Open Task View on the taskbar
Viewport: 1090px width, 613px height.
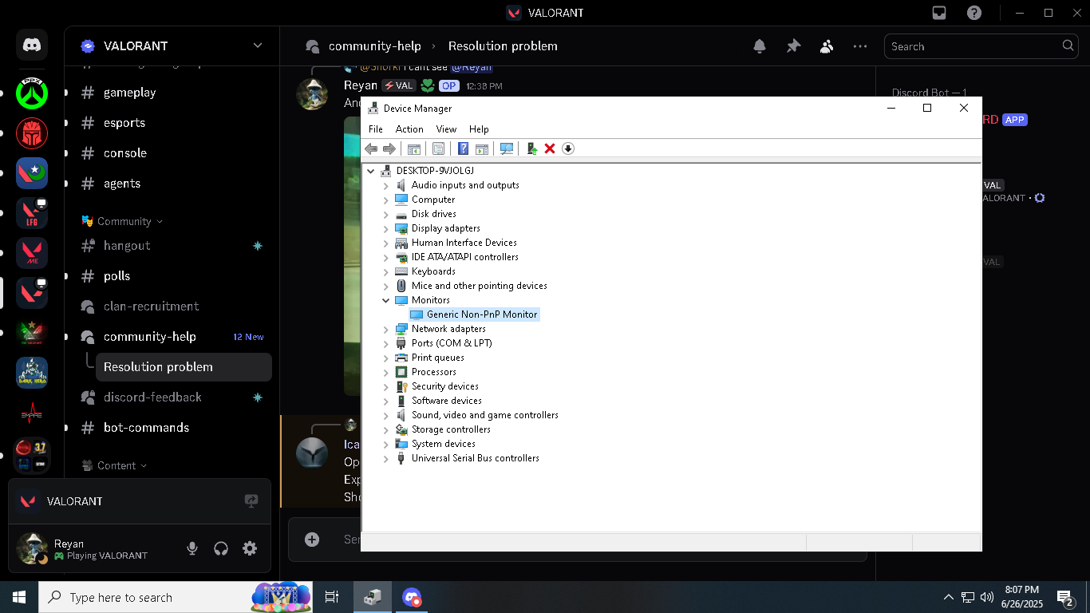pos(332,597)
